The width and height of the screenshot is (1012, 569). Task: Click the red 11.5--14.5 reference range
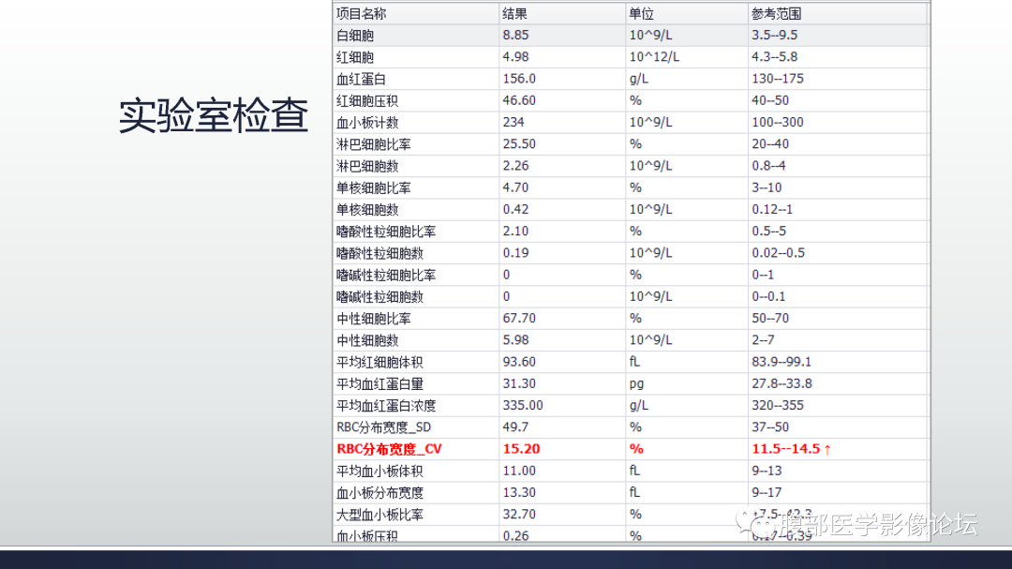pyautogui.click(x=786, y=449)
